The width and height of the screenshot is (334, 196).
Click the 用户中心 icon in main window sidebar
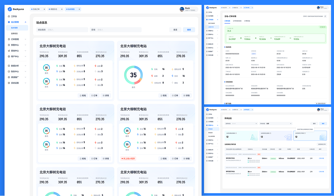coord(9,56)
